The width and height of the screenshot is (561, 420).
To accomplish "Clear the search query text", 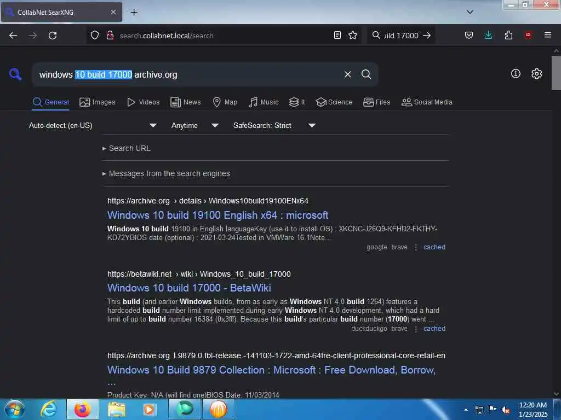I will tap(347, 74).
